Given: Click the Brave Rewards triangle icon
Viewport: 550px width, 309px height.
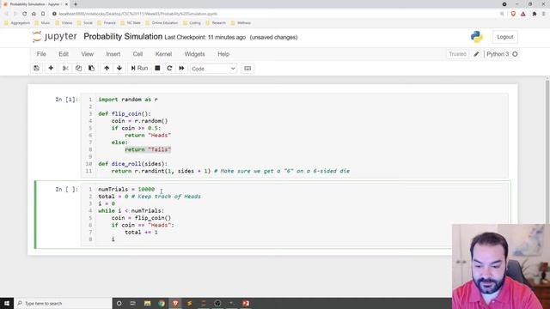Looking at the screenshot, I should click(x=523, y=14).
